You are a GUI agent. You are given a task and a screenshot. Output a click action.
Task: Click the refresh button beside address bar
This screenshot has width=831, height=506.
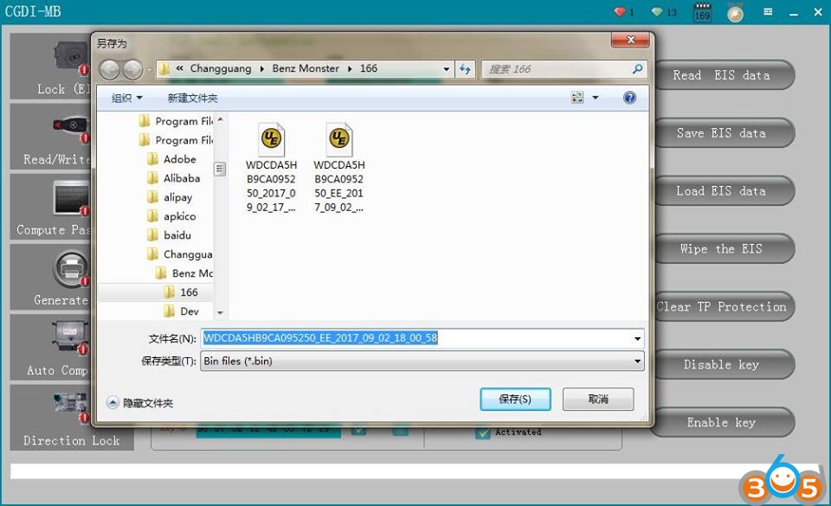(x=466, y=69)
